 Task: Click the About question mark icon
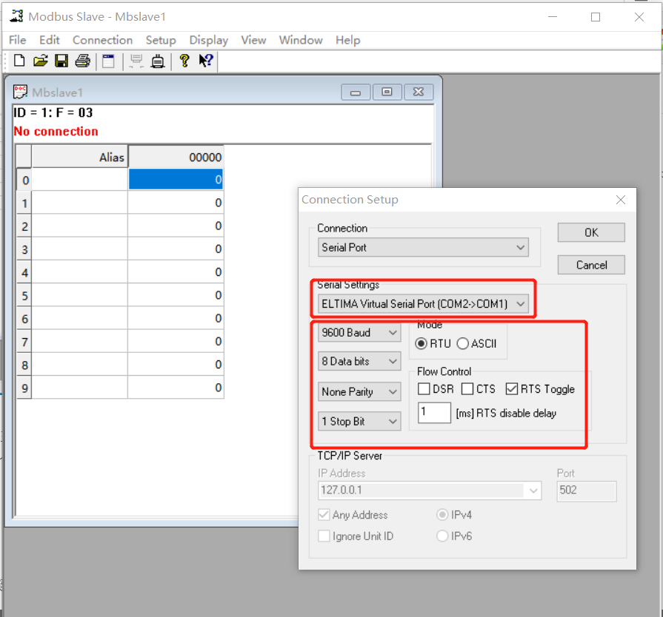click(x=184, y=61)
